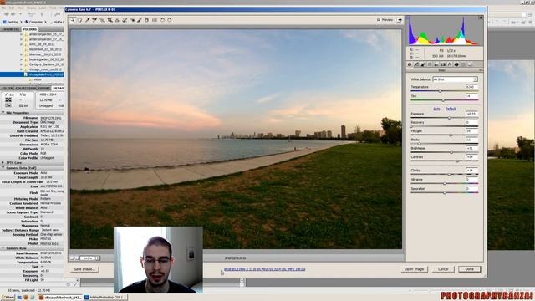This screenshot has width=535, height=301.
Task: Open the Effects panel icon
Action: coord(450,64)
